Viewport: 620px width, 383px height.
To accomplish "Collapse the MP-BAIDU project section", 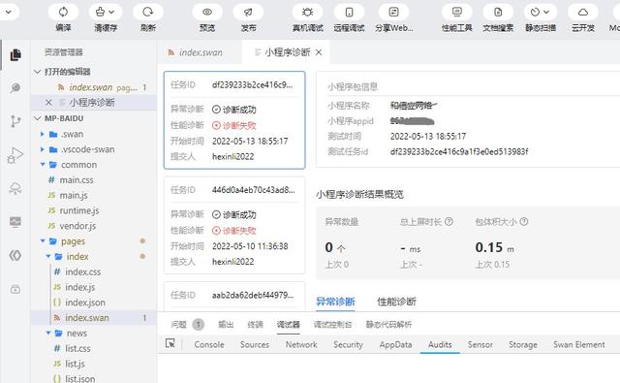I will click(x=38, y=118).
